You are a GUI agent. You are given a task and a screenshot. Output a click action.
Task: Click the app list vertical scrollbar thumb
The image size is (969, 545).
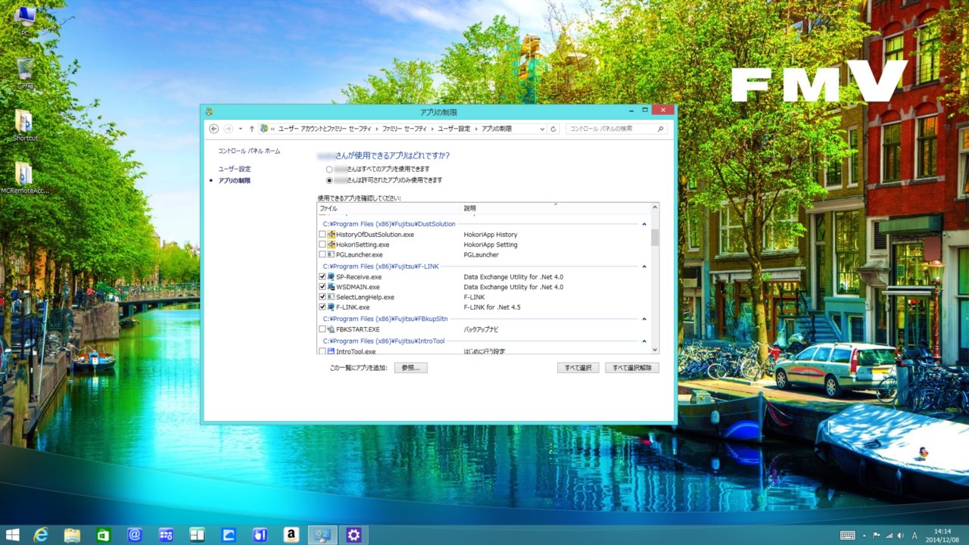[x=655, y=237]
